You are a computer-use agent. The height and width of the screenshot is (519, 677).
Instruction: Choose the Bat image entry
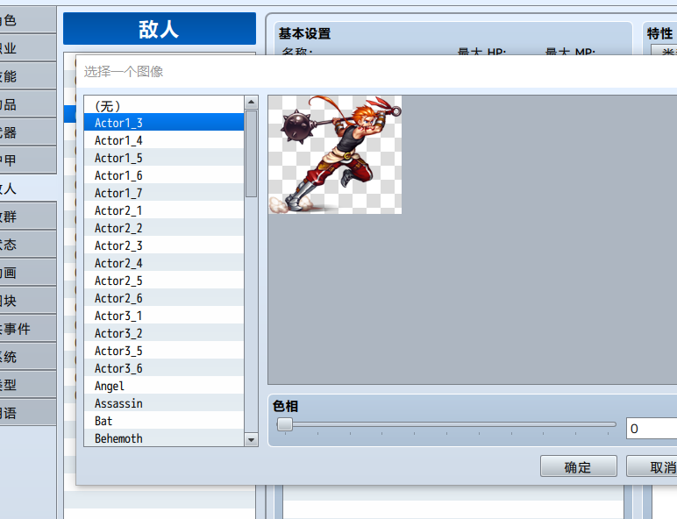click(164, 421)
